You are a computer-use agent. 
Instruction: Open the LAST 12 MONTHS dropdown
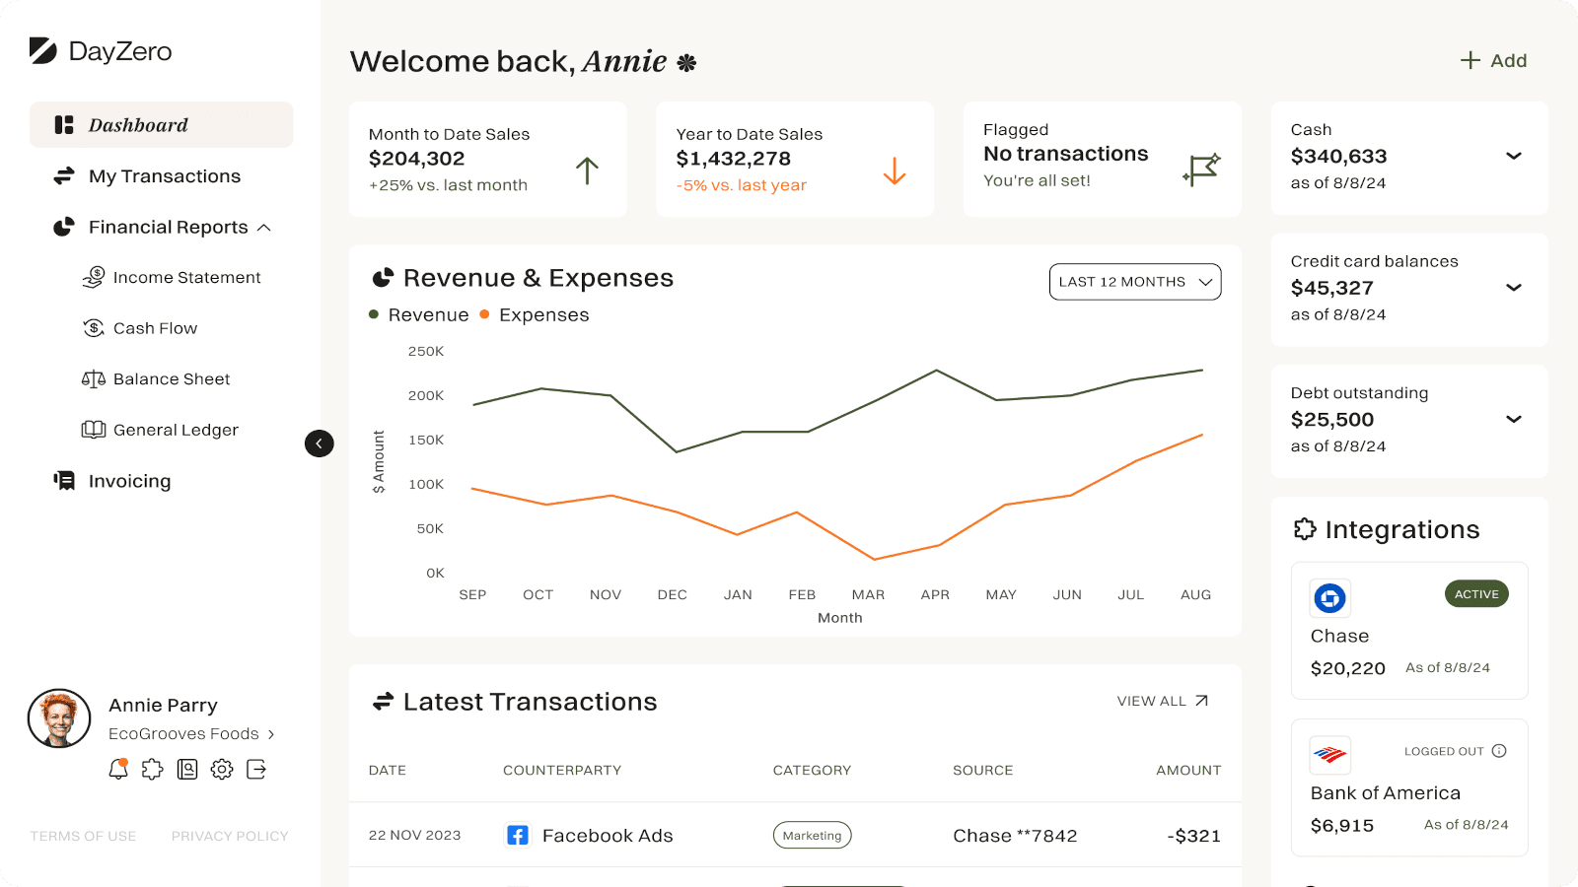1134,282
